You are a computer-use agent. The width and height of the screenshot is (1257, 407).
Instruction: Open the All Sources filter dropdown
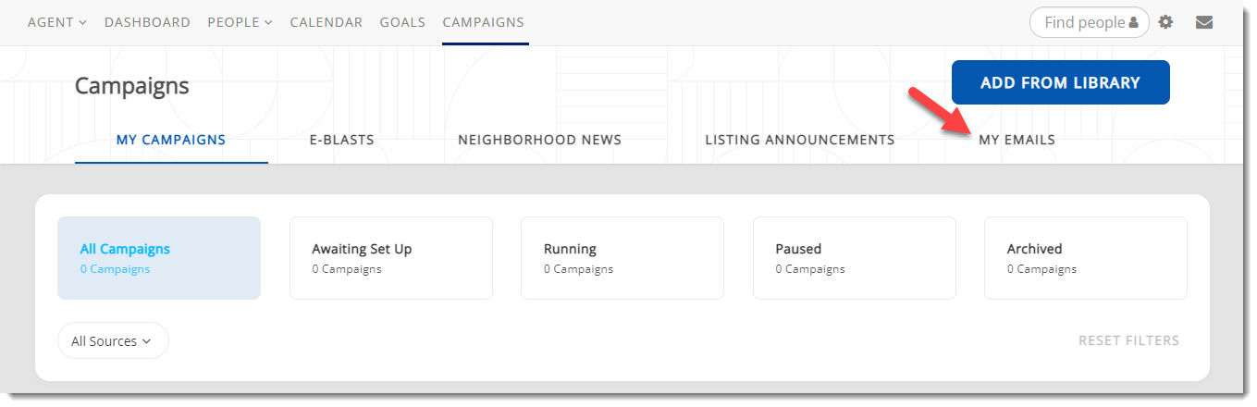click(113, 340)
